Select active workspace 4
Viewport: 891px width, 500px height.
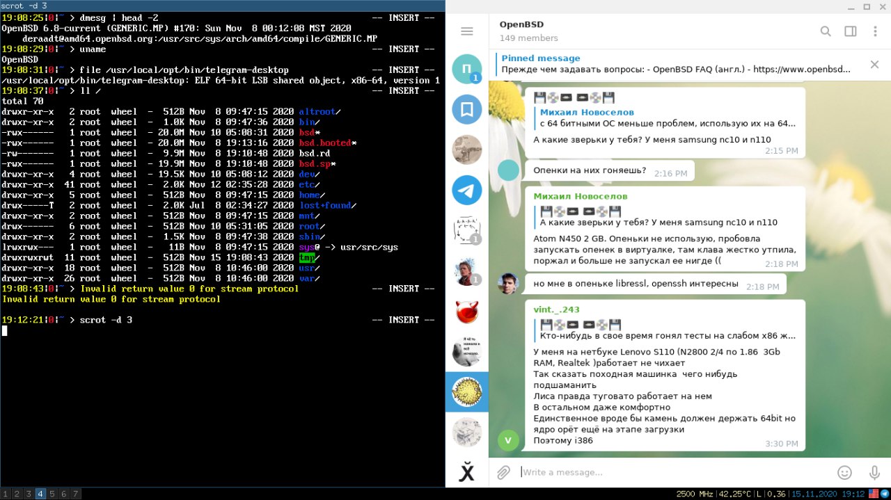point(40,494)
